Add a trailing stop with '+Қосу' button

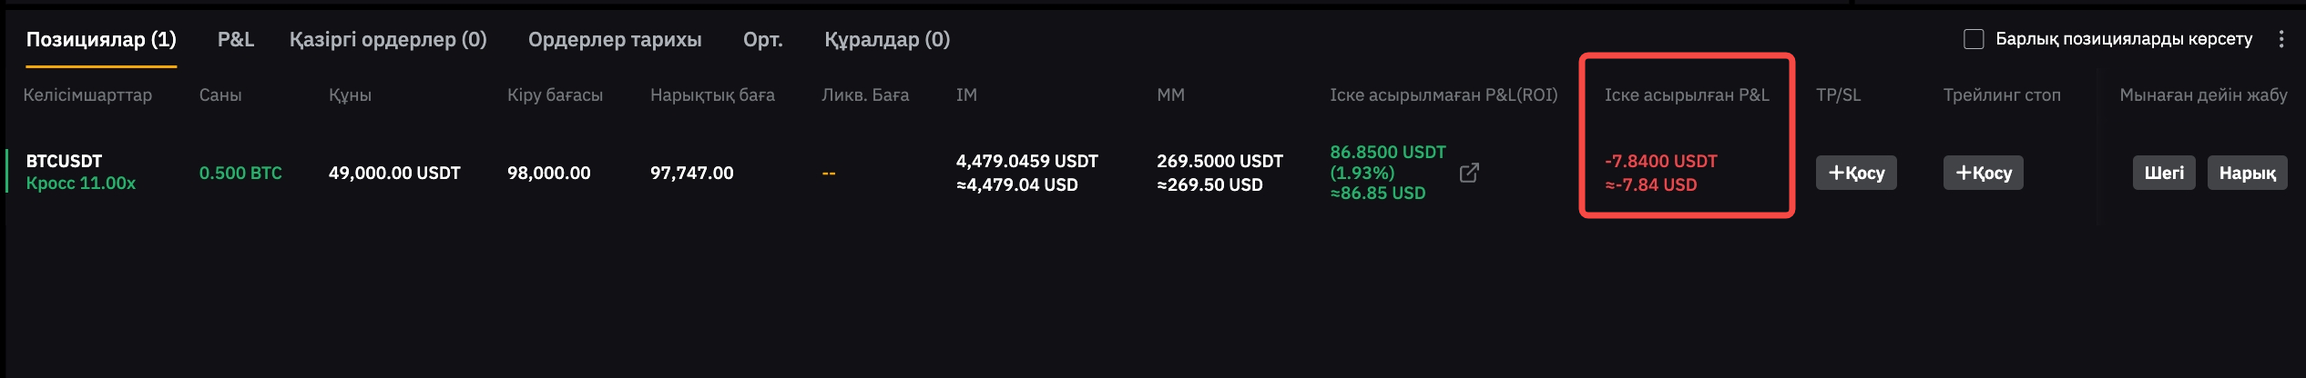click(x=1984, y=173)
